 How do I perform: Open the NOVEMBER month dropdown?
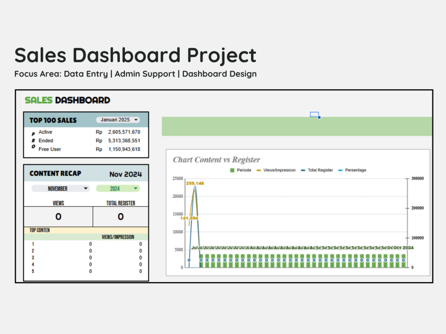click(x=61, y=189)
